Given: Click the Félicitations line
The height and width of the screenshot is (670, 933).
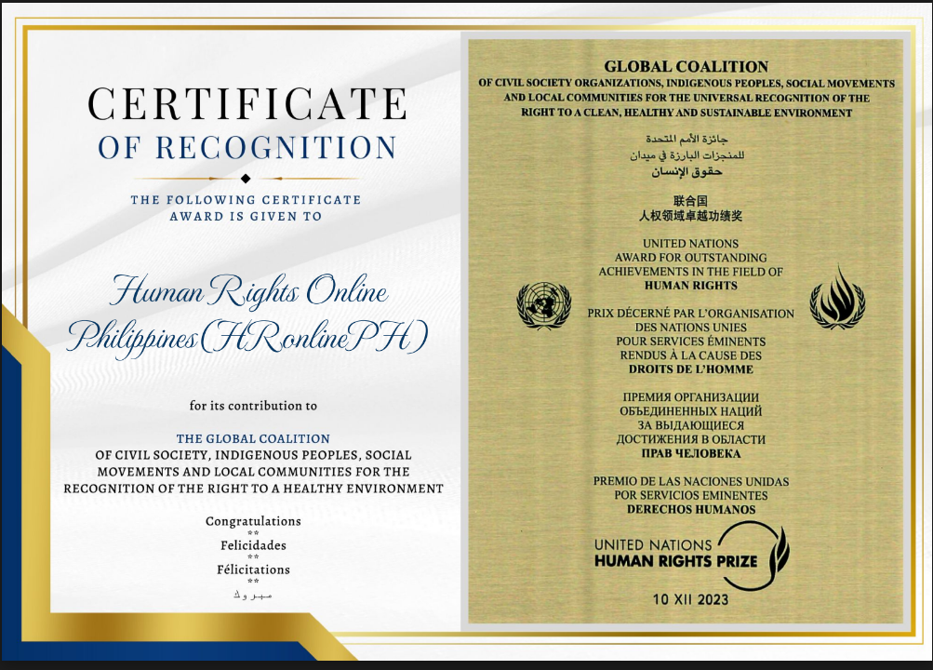Looking at the screenshot, I should tap(252, 569).
